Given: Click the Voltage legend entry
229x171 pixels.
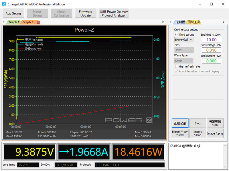Looking at the screenshot, I should click(x=33, y=40).
